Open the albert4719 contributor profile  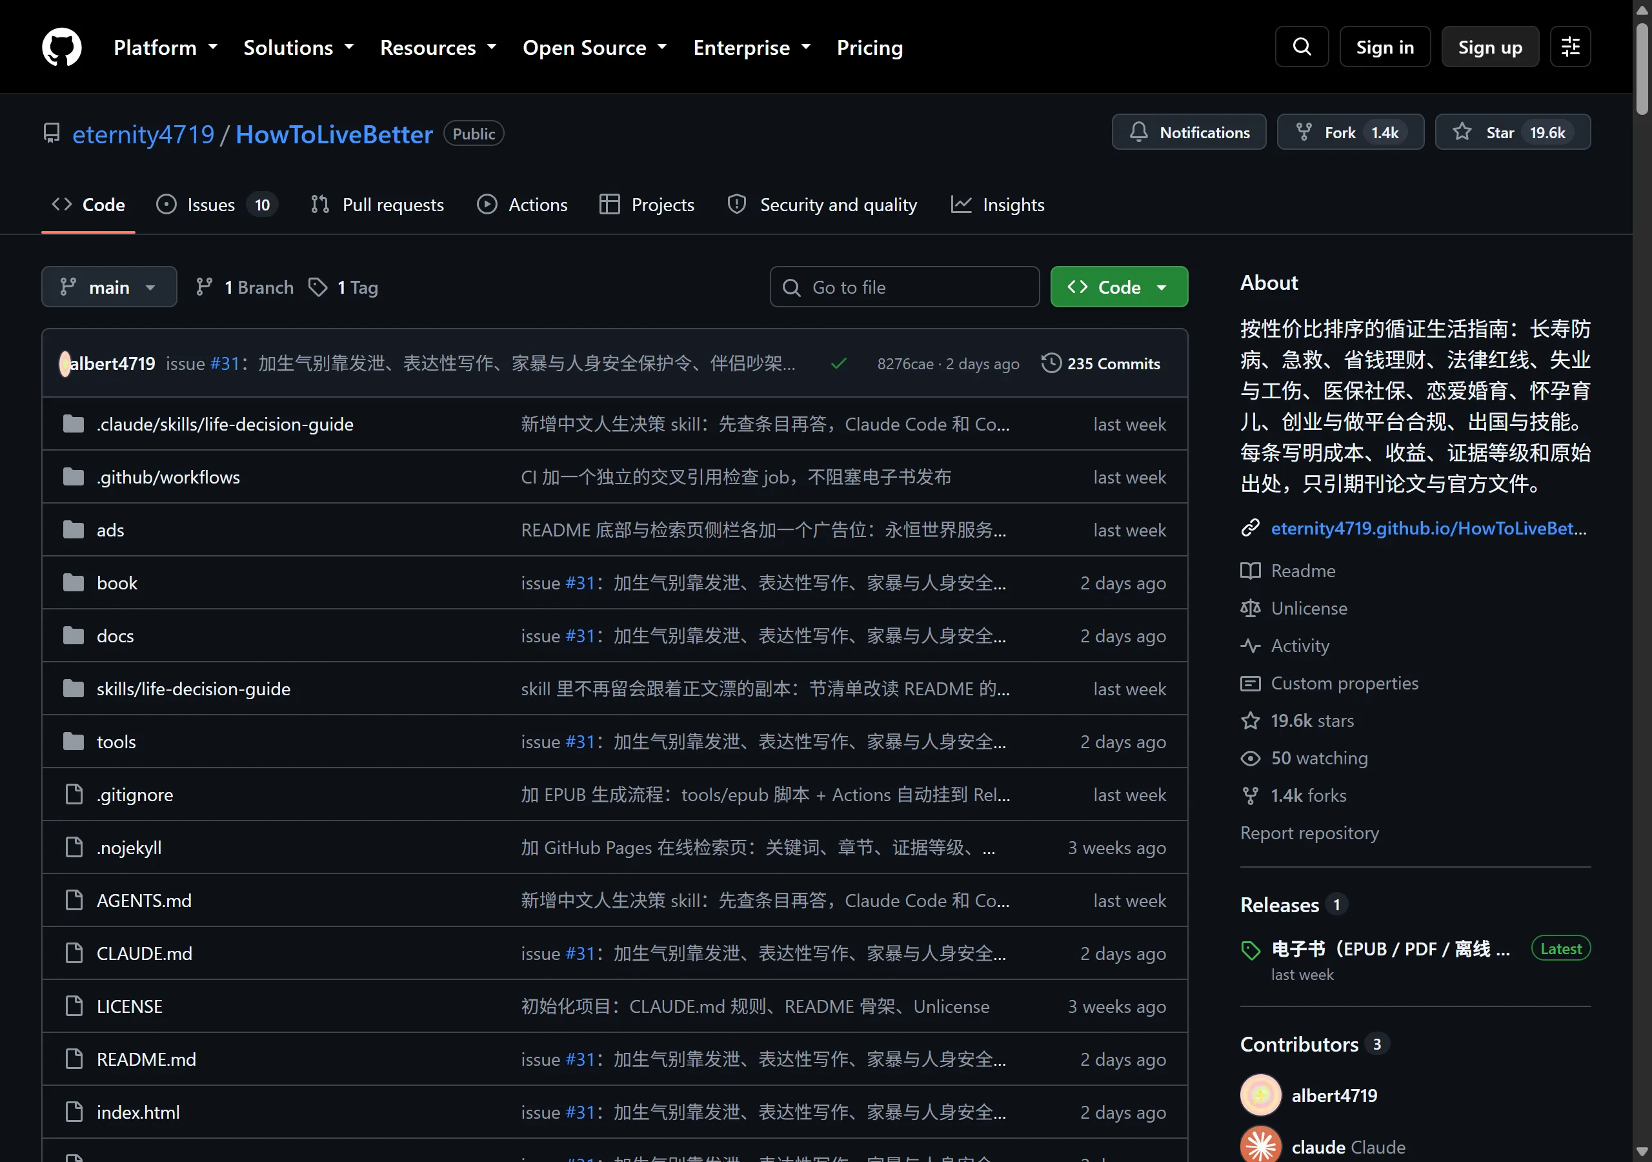[1334, 1095]
